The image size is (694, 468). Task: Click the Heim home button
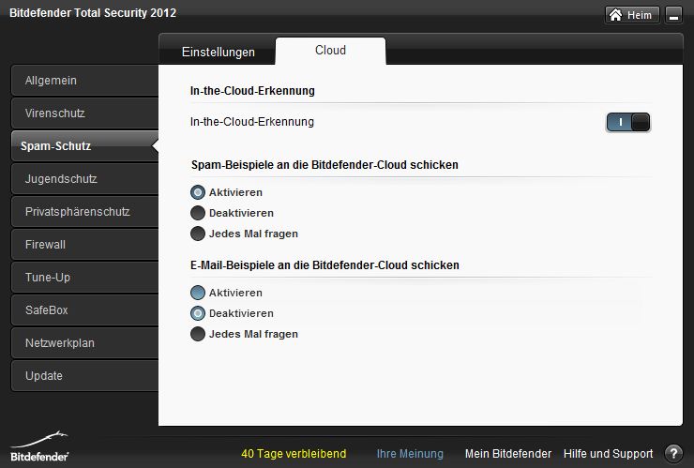[632, 15]
